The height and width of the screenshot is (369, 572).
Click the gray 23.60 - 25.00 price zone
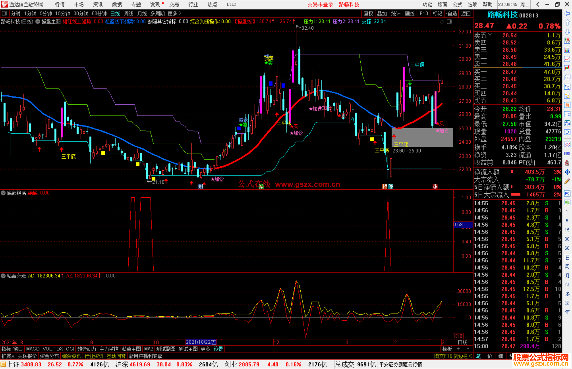click(x=422, y=138)
